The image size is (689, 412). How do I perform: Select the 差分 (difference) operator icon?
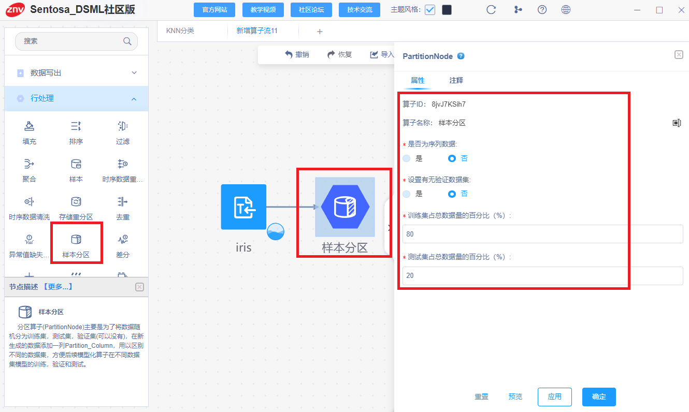click(122, 239)
